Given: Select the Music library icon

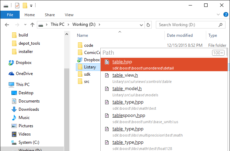Looking at the screenshot, I should click(14, 118).
